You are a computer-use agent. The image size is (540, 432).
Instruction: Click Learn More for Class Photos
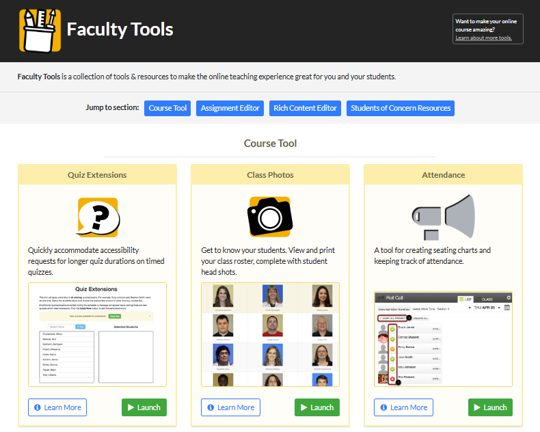(x=231, y=407)
